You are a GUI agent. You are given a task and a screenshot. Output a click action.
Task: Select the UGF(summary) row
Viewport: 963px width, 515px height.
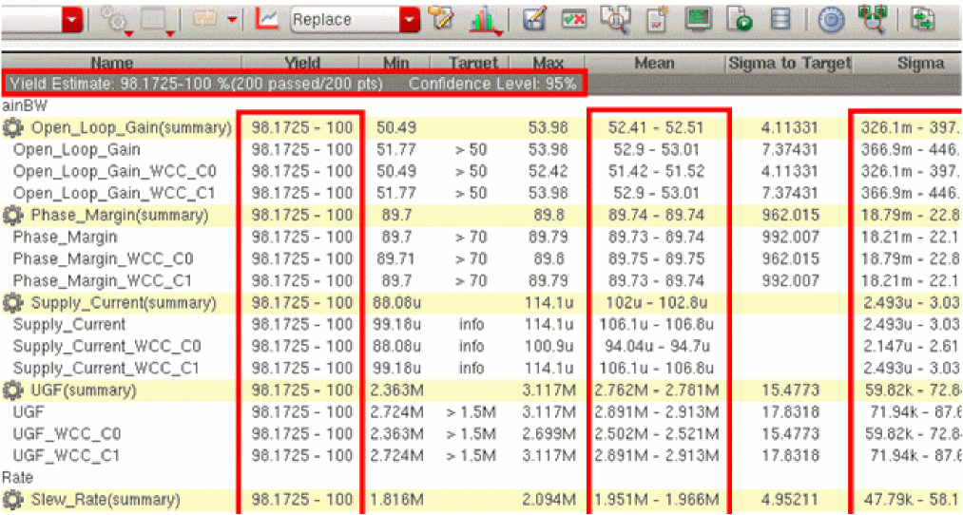point(481,391)
